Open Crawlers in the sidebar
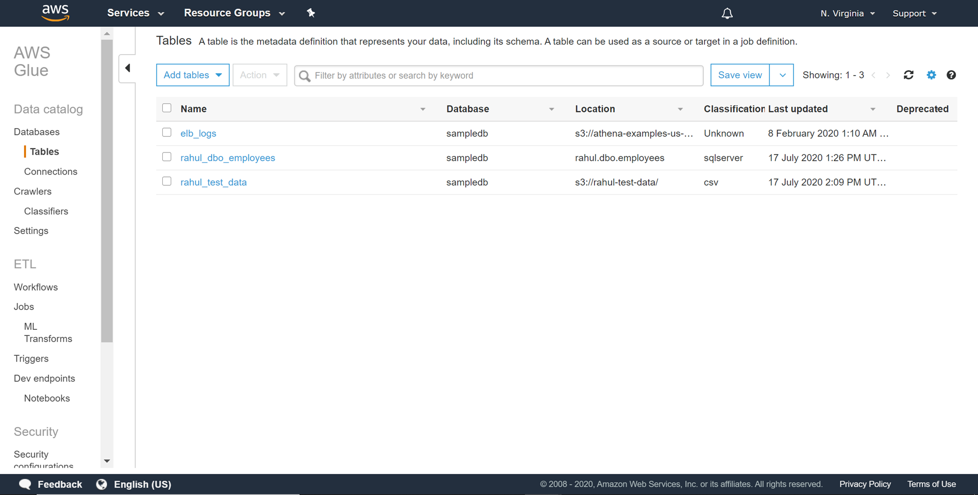 click(33, 192)
